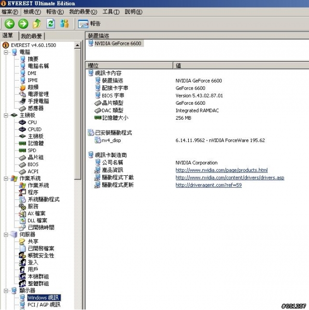
Task: Click the 程序 processes icon
Action: click(x=23, y=192)
